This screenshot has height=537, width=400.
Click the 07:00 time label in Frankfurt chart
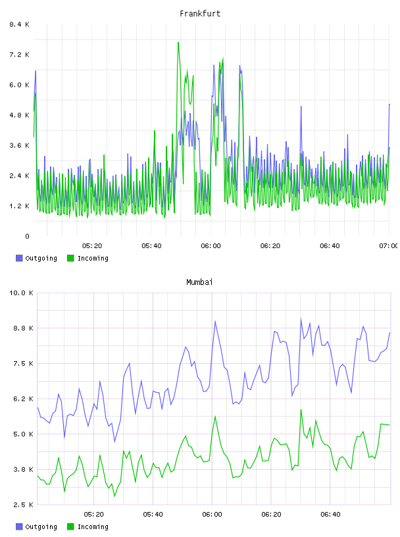(389, 246)
